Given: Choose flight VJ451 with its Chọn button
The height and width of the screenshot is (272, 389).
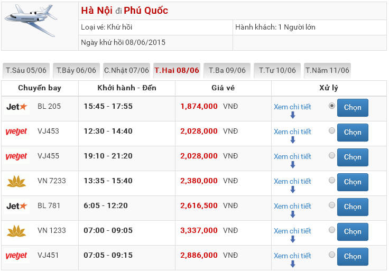Looking at the screenshot, I should tap(353, 256).
